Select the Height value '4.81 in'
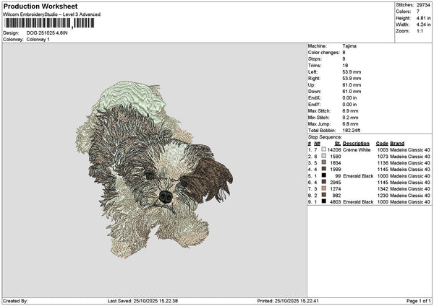The width and height of the screenshot is (434, 306). point(423,18)
